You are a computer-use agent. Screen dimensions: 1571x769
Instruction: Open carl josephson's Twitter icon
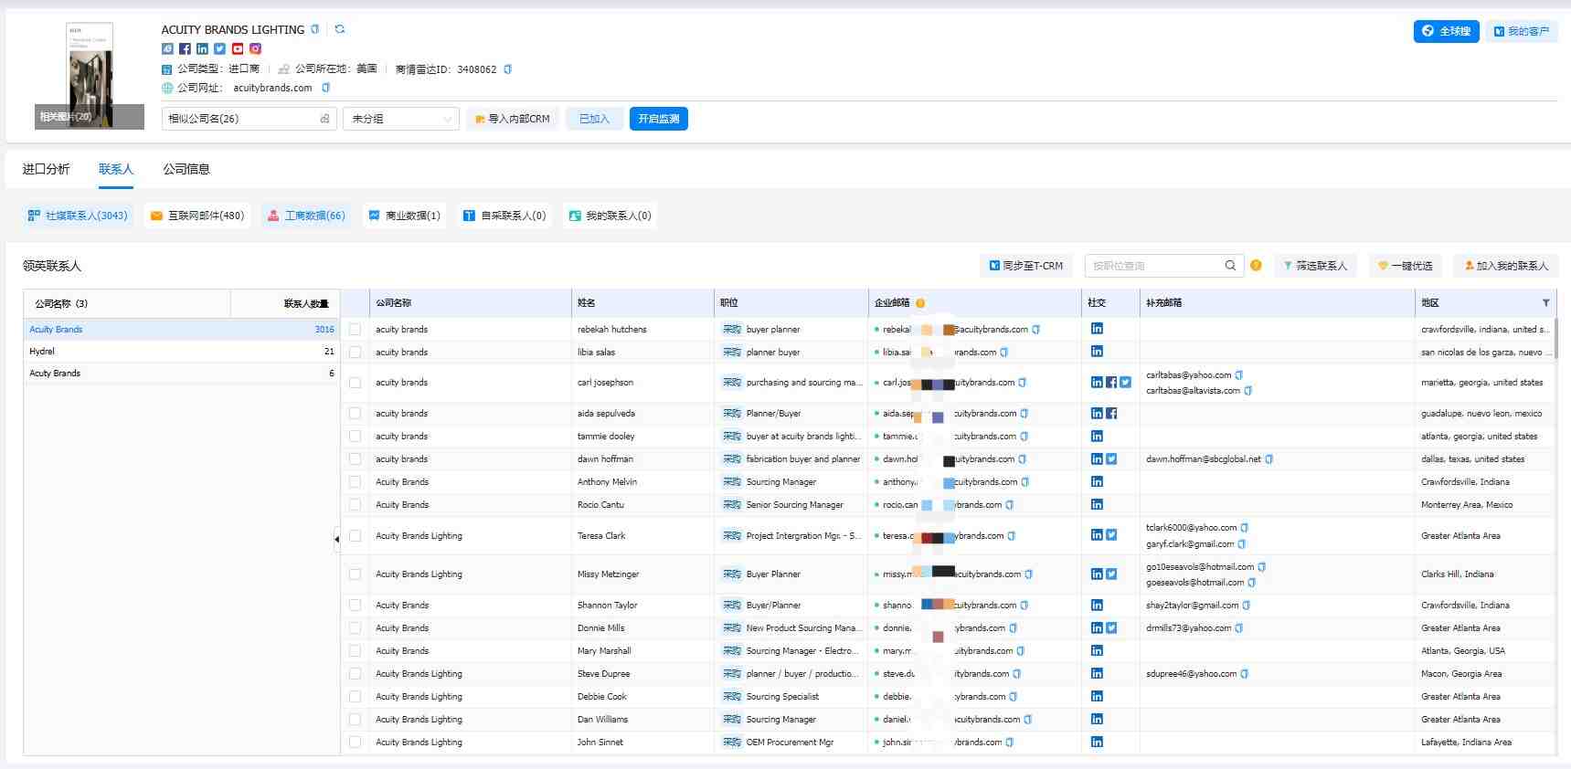pyautogui.click(x=1126, y=383)
